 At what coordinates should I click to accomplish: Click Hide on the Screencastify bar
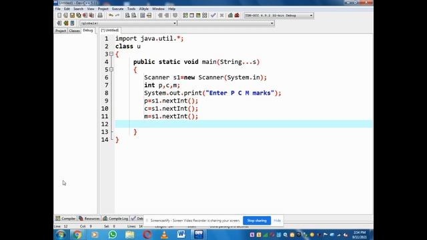278,221
